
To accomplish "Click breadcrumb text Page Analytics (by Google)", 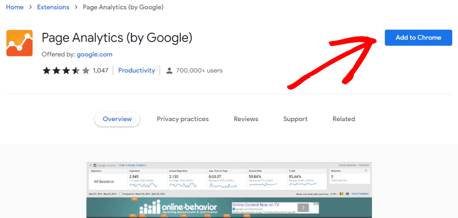I will click(123, 7).
